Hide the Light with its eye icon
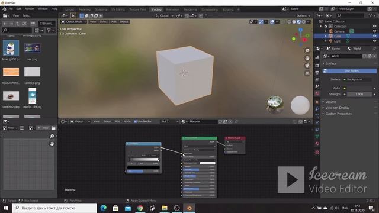Viewport: 379px width, 213px height. coord(374,41)
